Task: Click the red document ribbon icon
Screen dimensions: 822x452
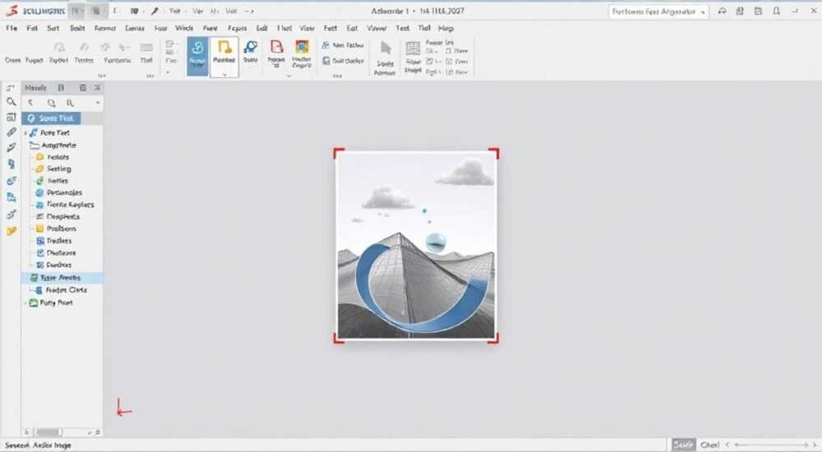Action: click(276, 53)
